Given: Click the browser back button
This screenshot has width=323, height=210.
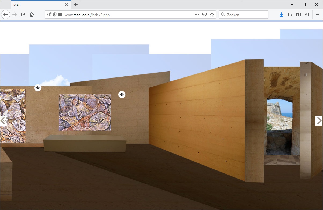Looking at the screenshot, I should click(6, 15).
